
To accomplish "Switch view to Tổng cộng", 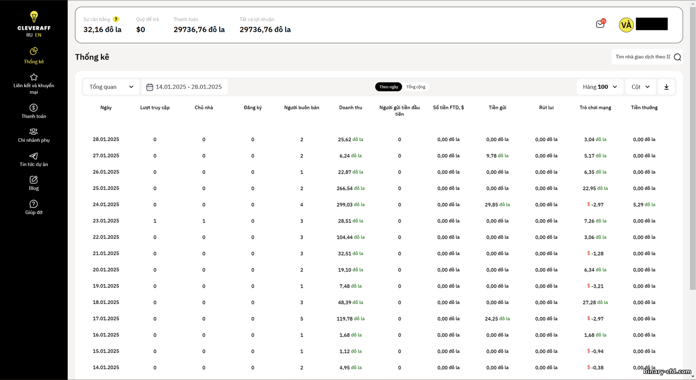I will pos(416,87).
